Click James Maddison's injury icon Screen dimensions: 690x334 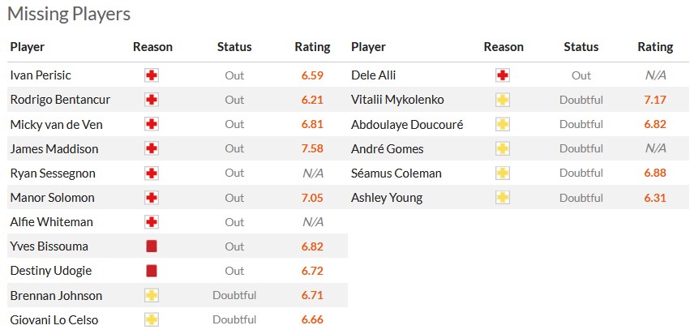tap(151, 149)
